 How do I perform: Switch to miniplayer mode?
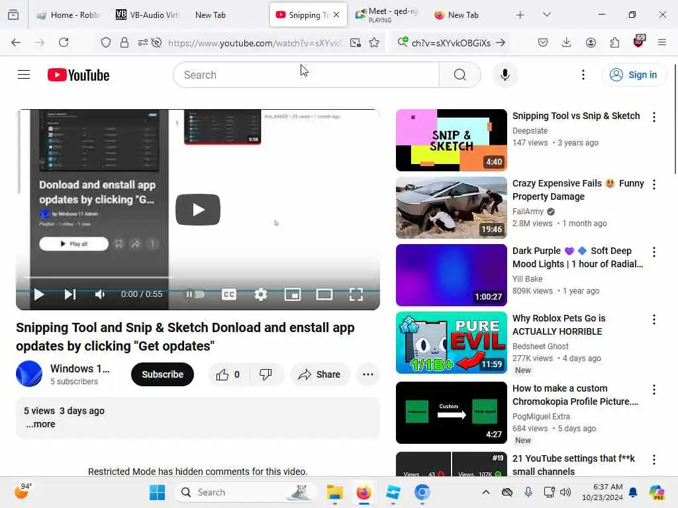pos(292,294)
